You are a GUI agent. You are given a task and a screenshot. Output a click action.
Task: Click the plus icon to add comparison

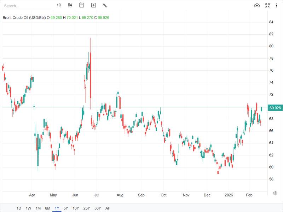click(93, 5)
